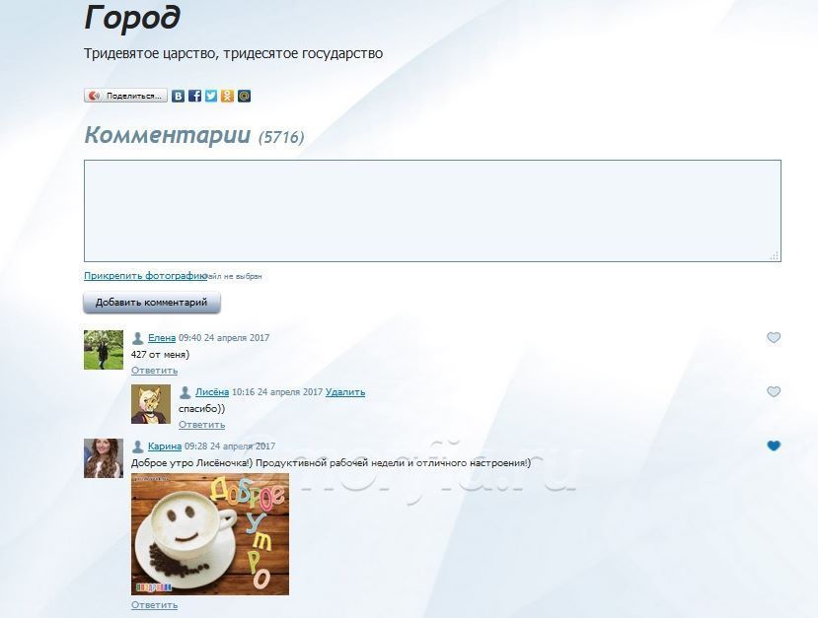
Task: Open Лисёна's profile name link
Action: click(212, 392)
